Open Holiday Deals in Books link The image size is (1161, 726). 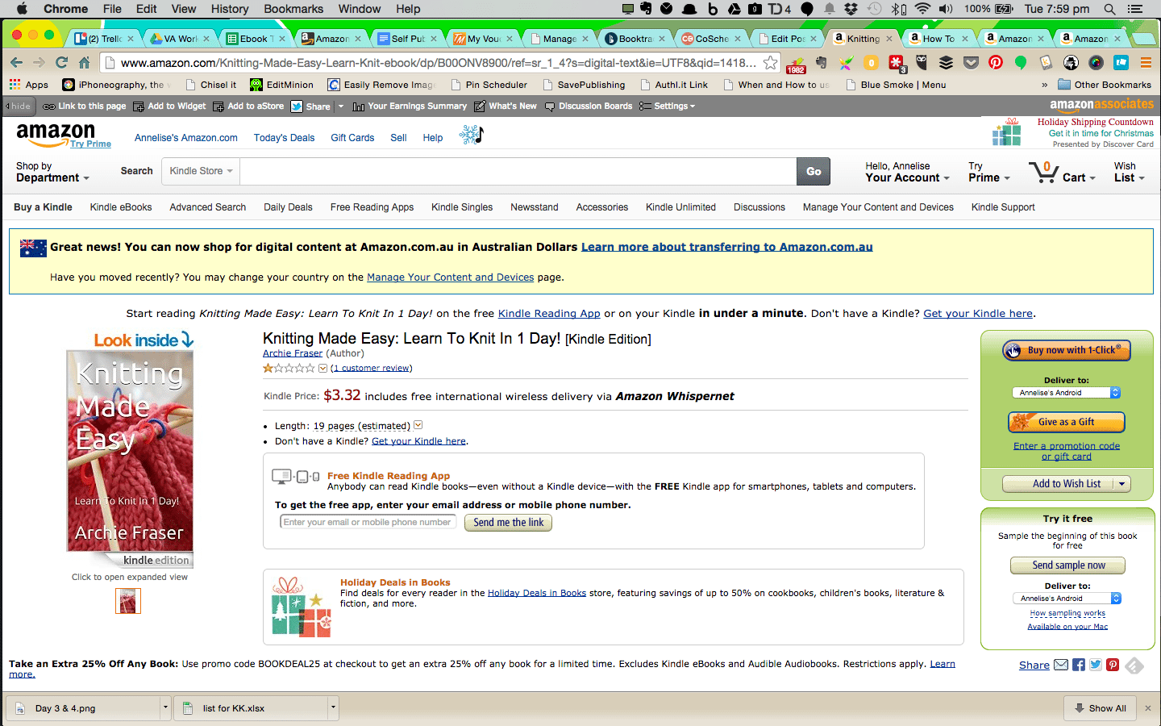click(537, 593)
